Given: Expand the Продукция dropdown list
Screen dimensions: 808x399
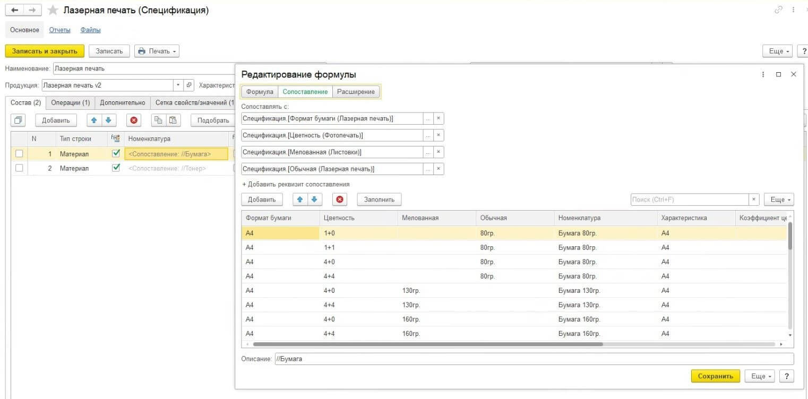Looking at the screenshot, I should coord(178,85).
